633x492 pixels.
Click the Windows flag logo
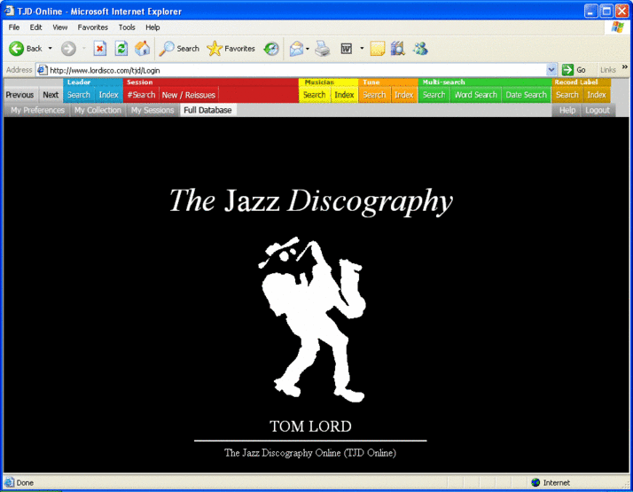coord(617,27)
